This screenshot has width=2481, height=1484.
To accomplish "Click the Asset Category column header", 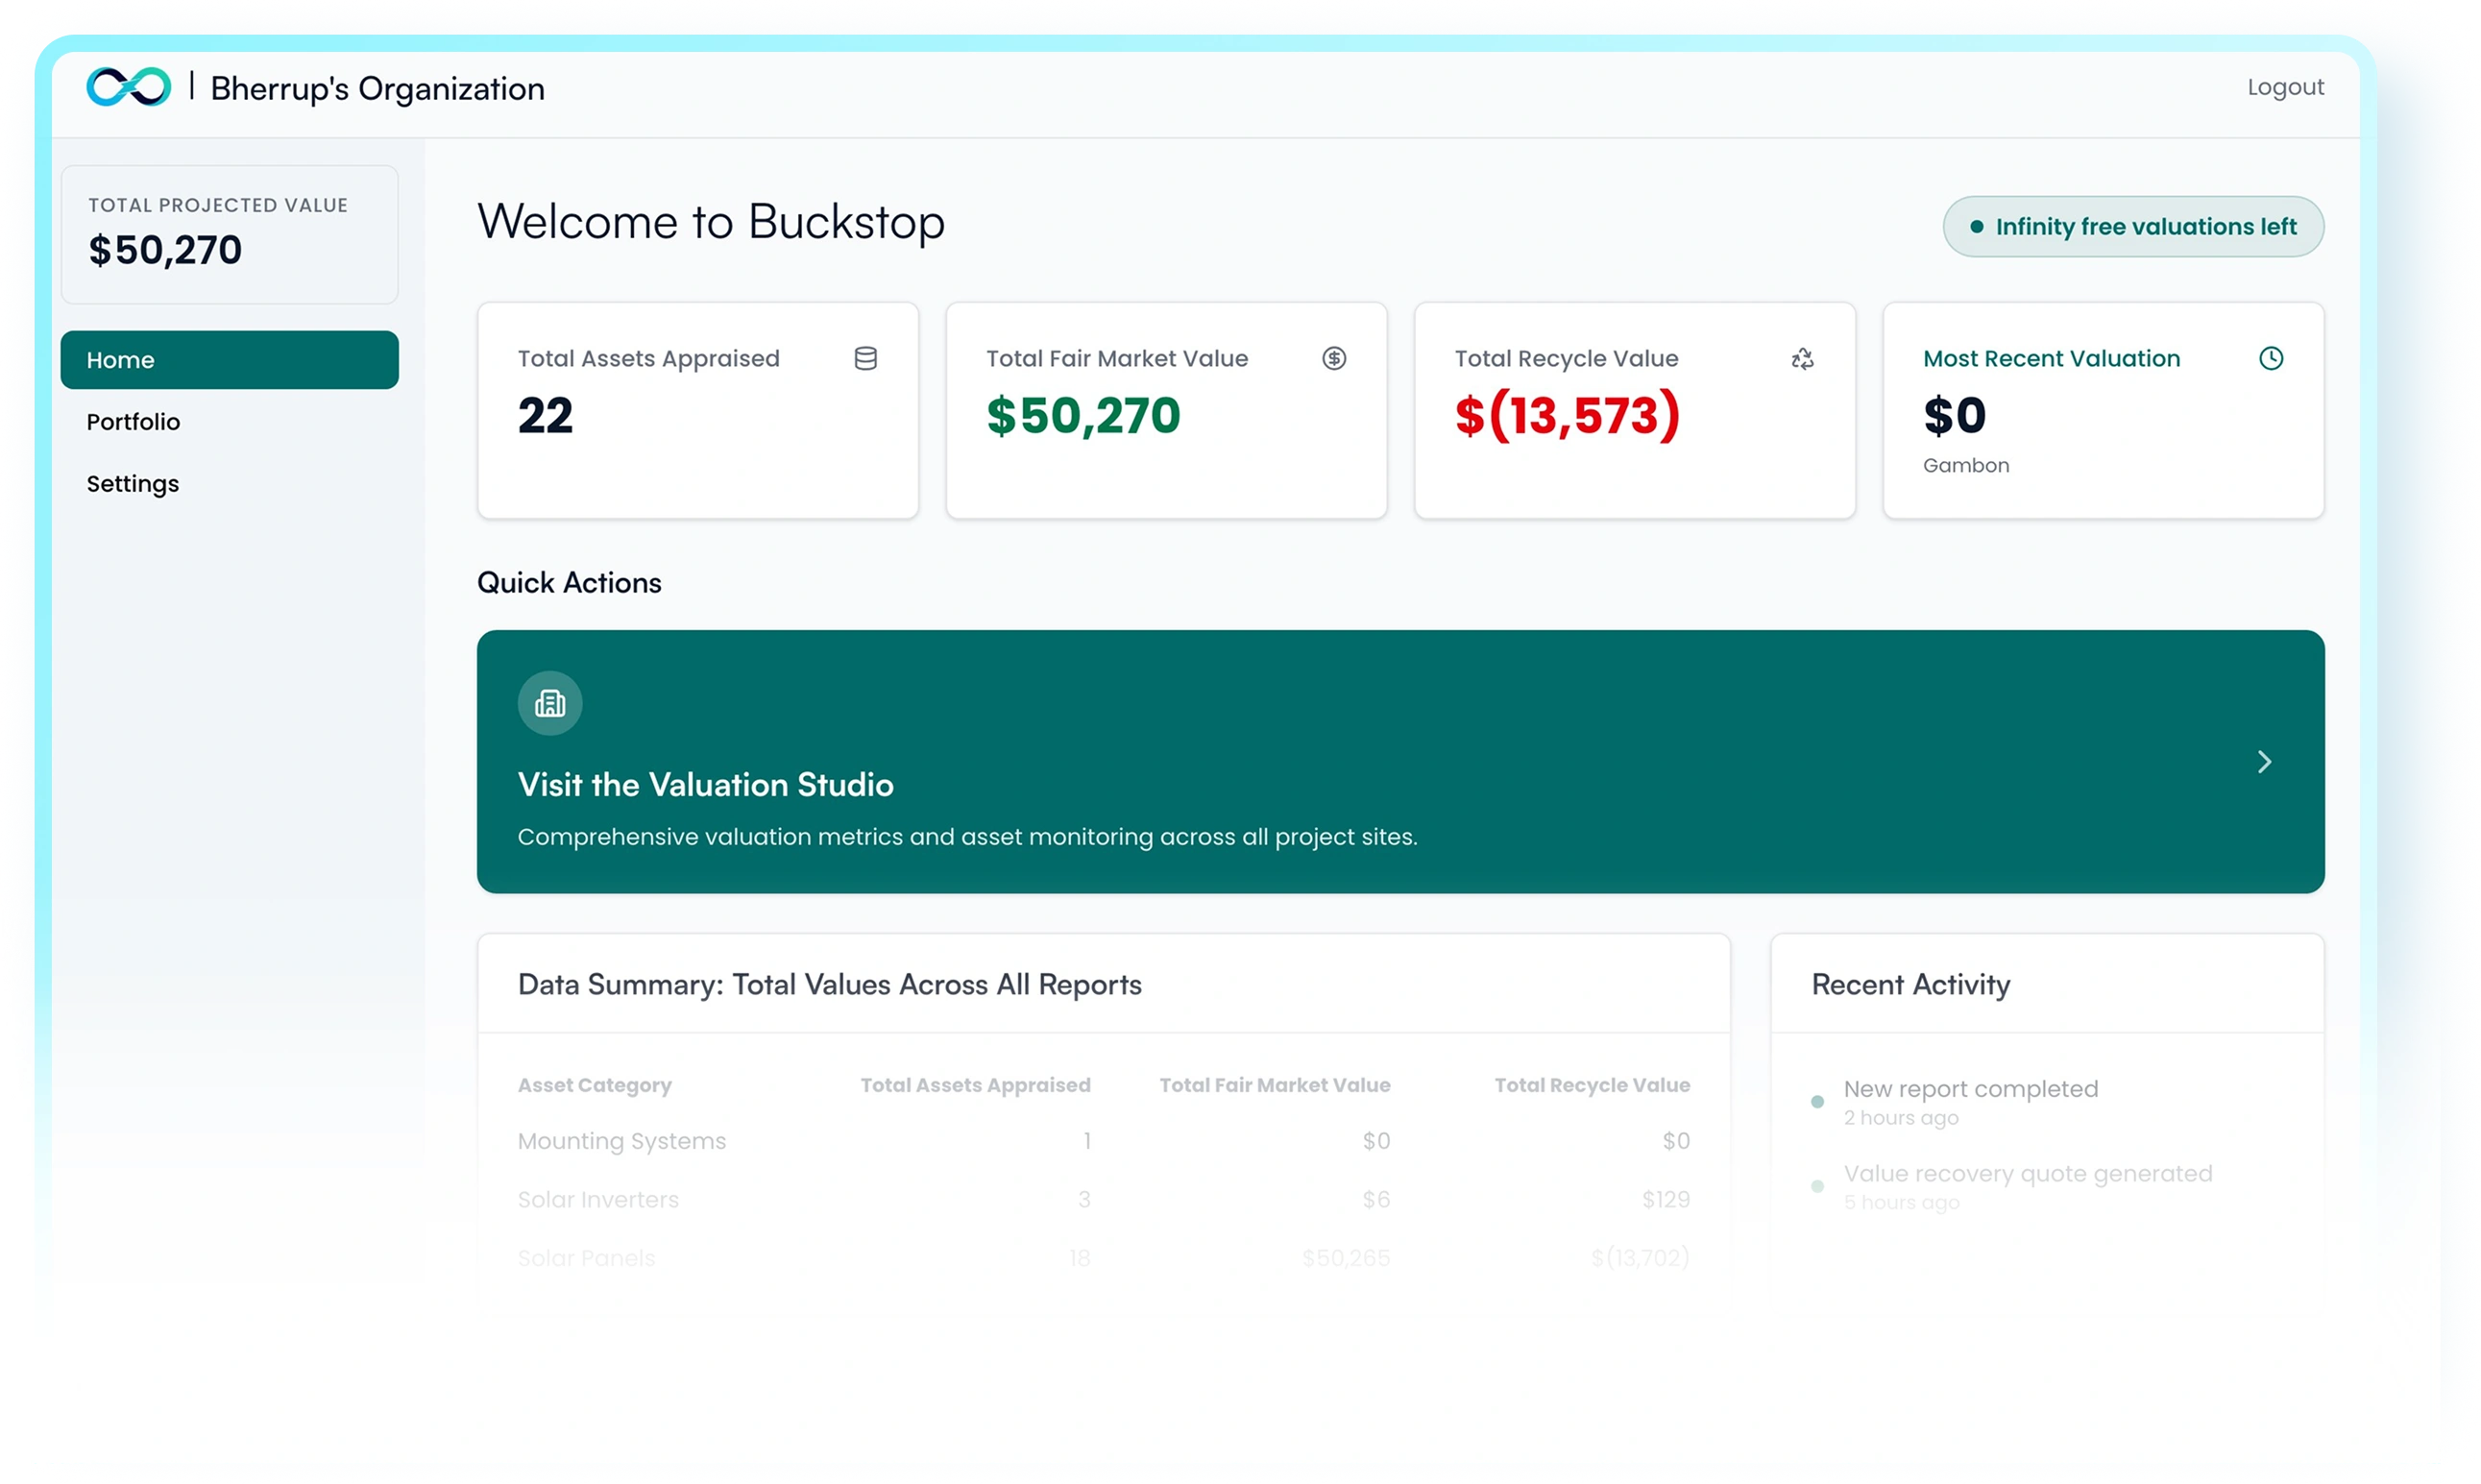I will 594,1085.
